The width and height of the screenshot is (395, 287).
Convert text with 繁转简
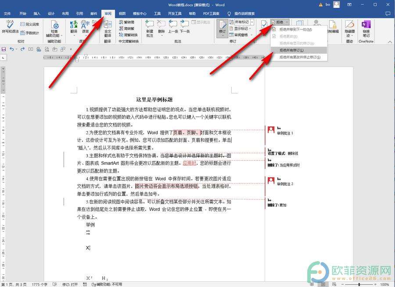pyautogui.click(x=127, y=22)
